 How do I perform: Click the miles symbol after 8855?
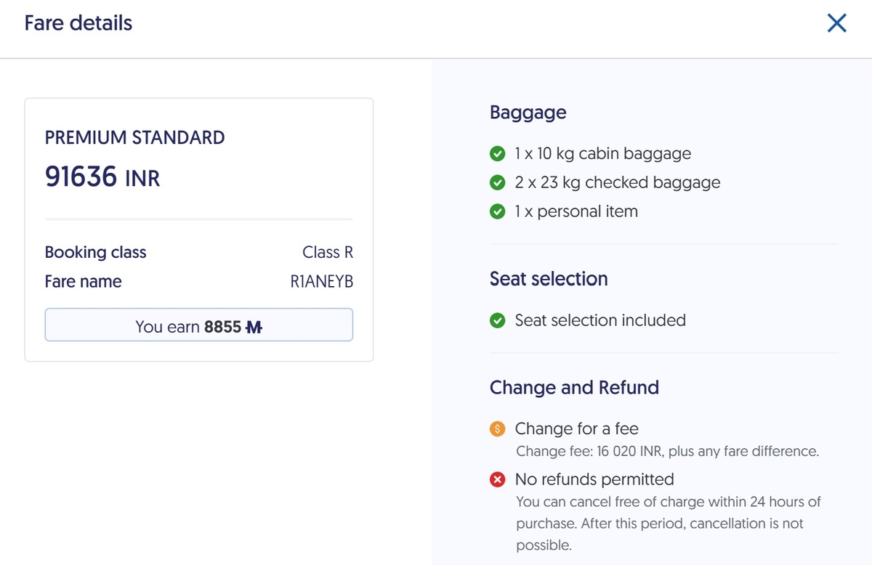tap(254, 327)
